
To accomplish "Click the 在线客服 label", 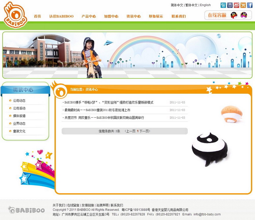I will [217, 15].
